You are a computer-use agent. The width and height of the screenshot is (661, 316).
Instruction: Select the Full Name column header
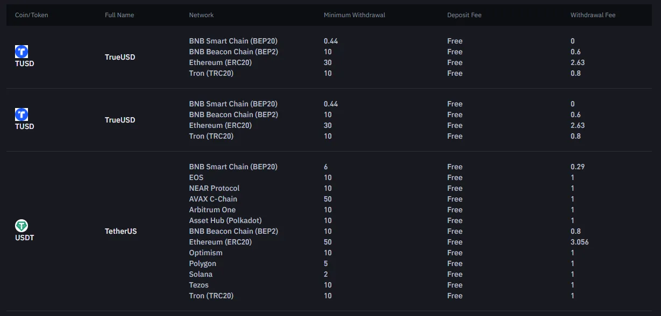[x=119, y=15]
